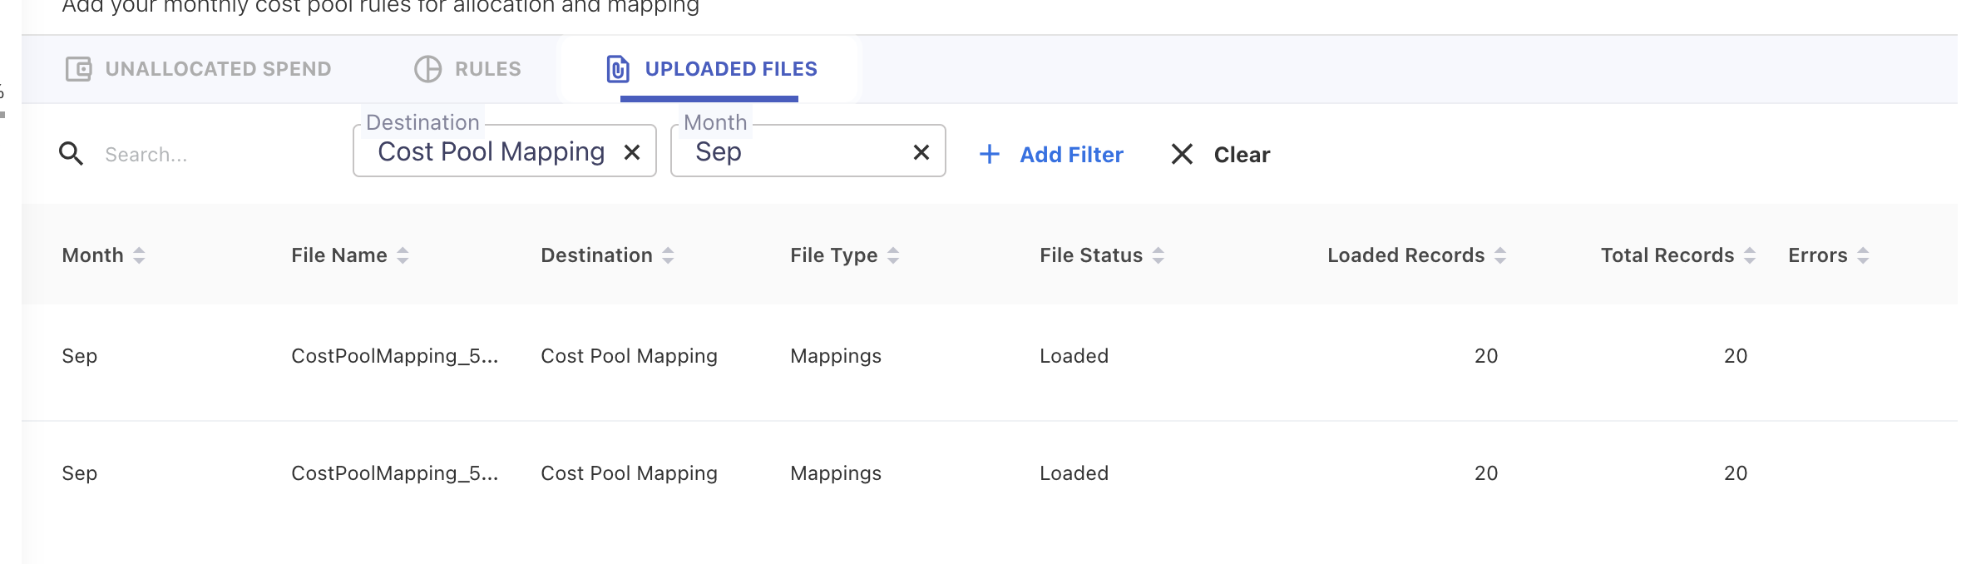Open the Destination filter dropdown
This screenshot has height=564, width=1971.
tap(491, 152)
